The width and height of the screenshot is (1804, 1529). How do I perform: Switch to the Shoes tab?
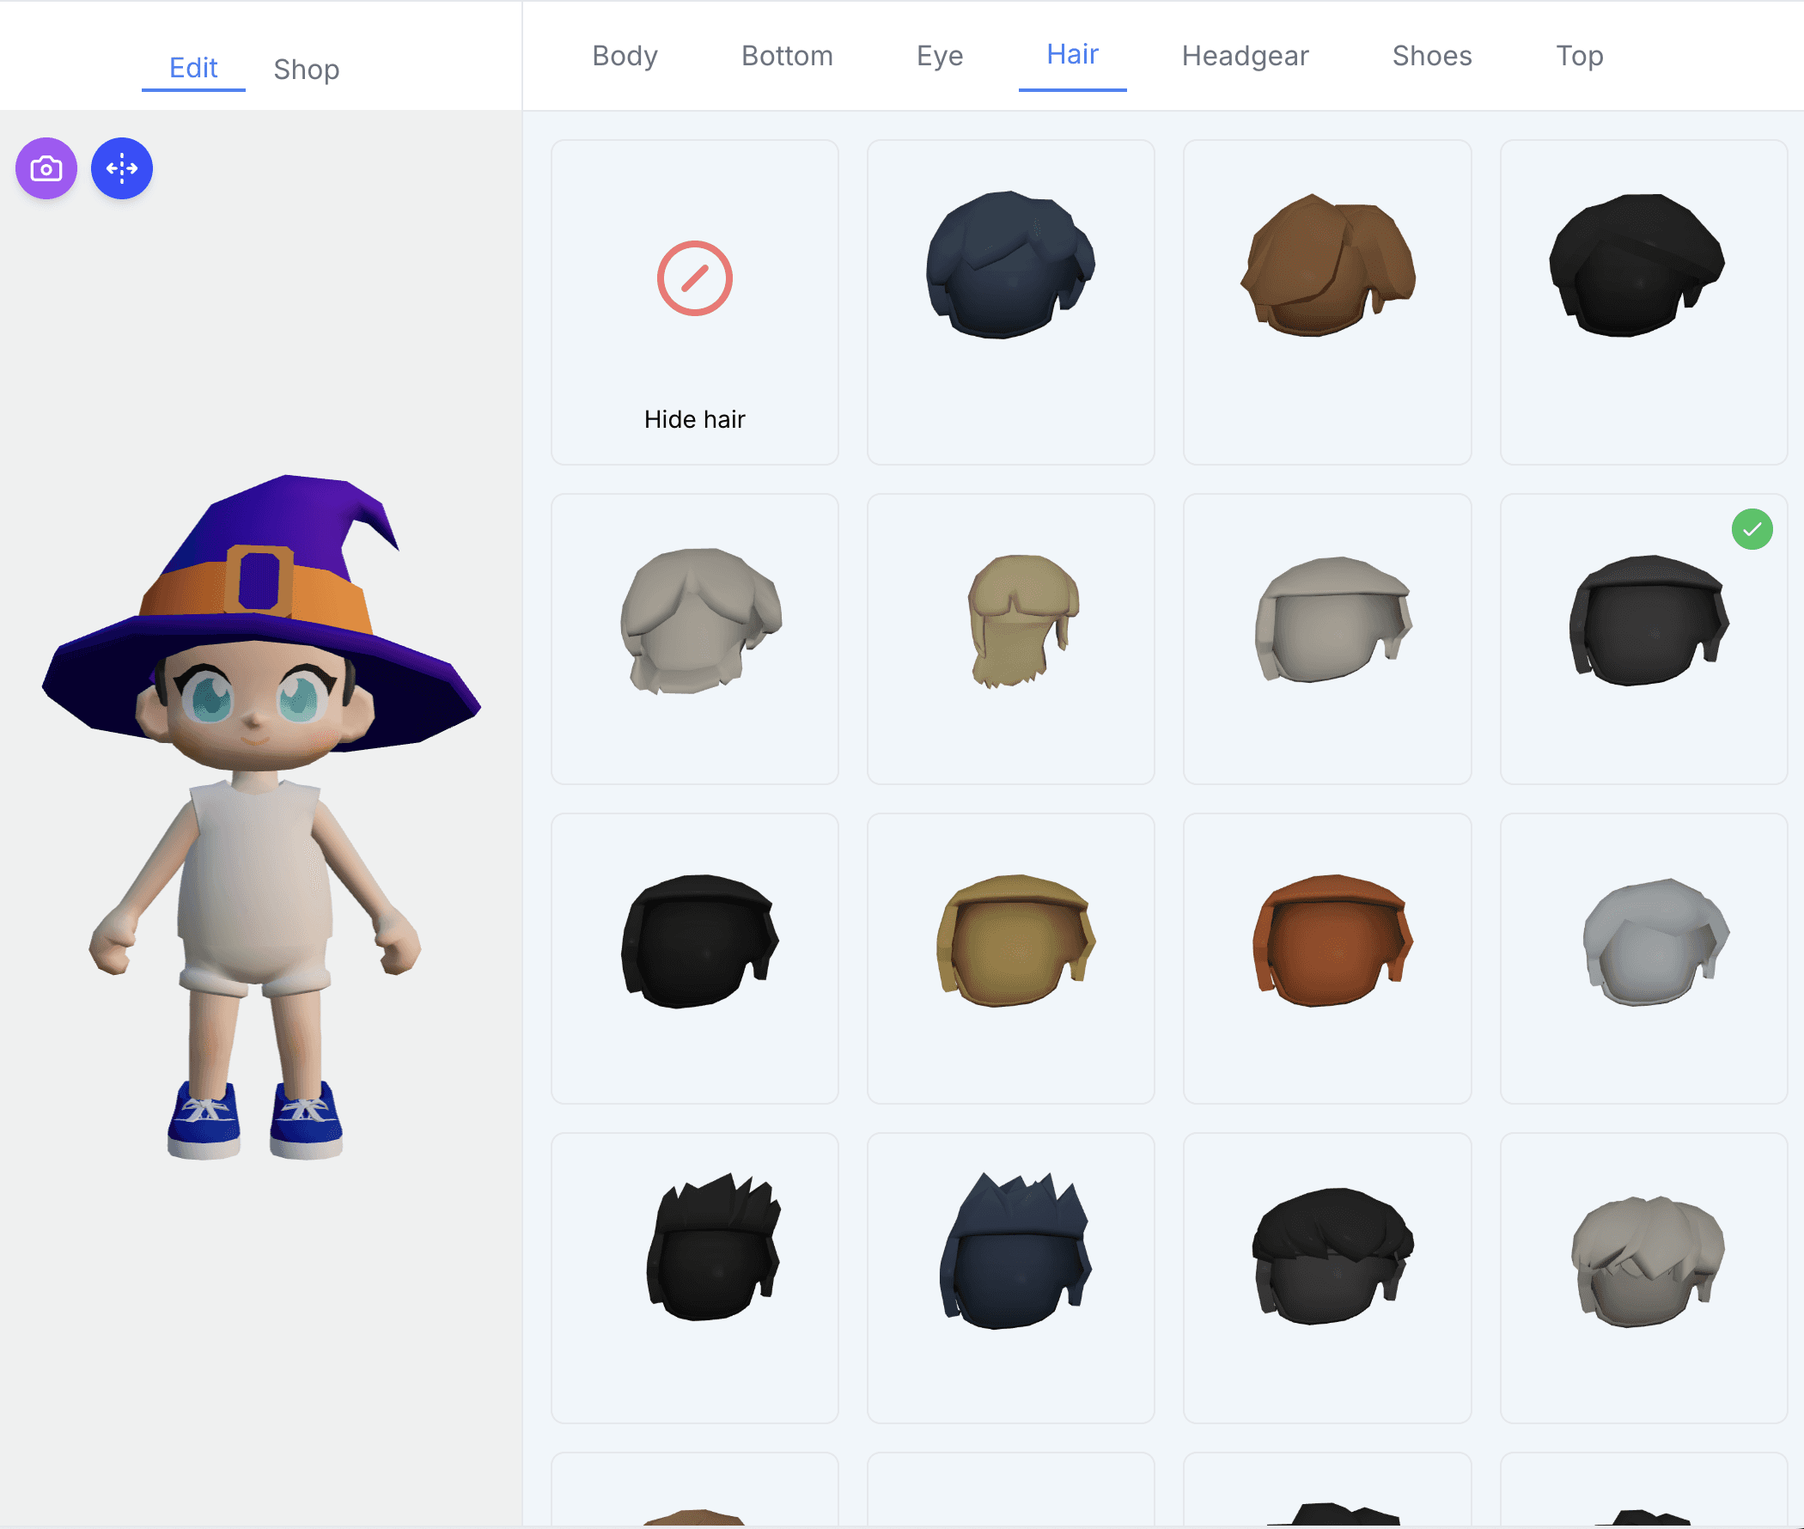coord(1431,56)
